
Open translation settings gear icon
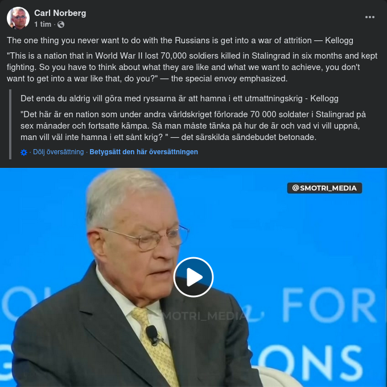pyautogui.click(x=24, y=153)
